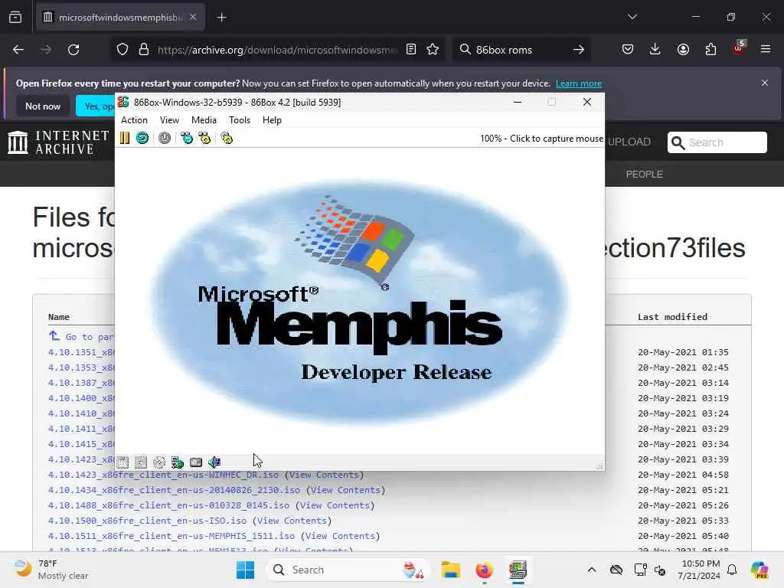Click the '20-May-2021 01:35' date

(683, 352)
